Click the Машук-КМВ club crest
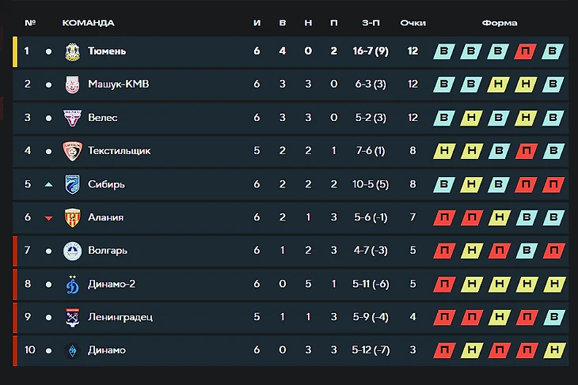The image size is (578, 385). tap(72, 85)
